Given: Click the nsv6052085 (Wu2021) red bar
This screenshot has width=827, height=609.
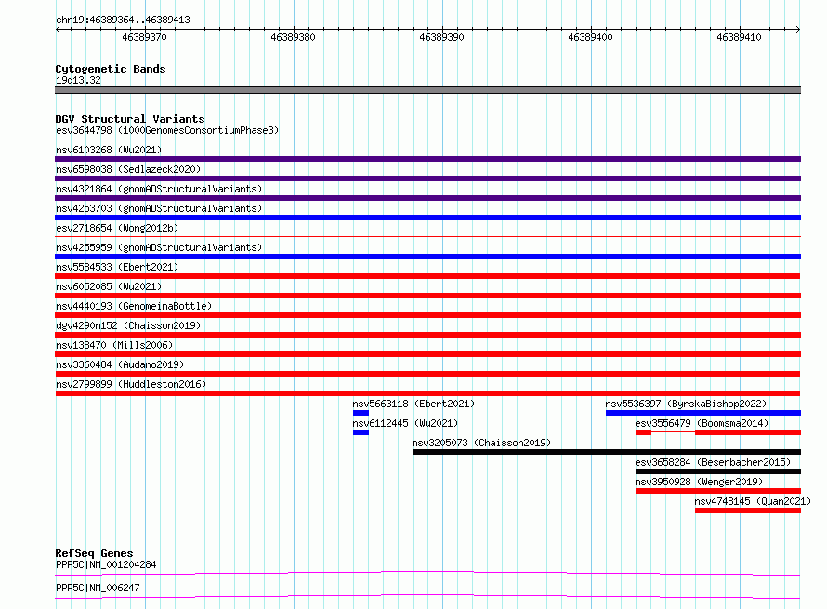Looking at the screenshot, I should point(427,296).
